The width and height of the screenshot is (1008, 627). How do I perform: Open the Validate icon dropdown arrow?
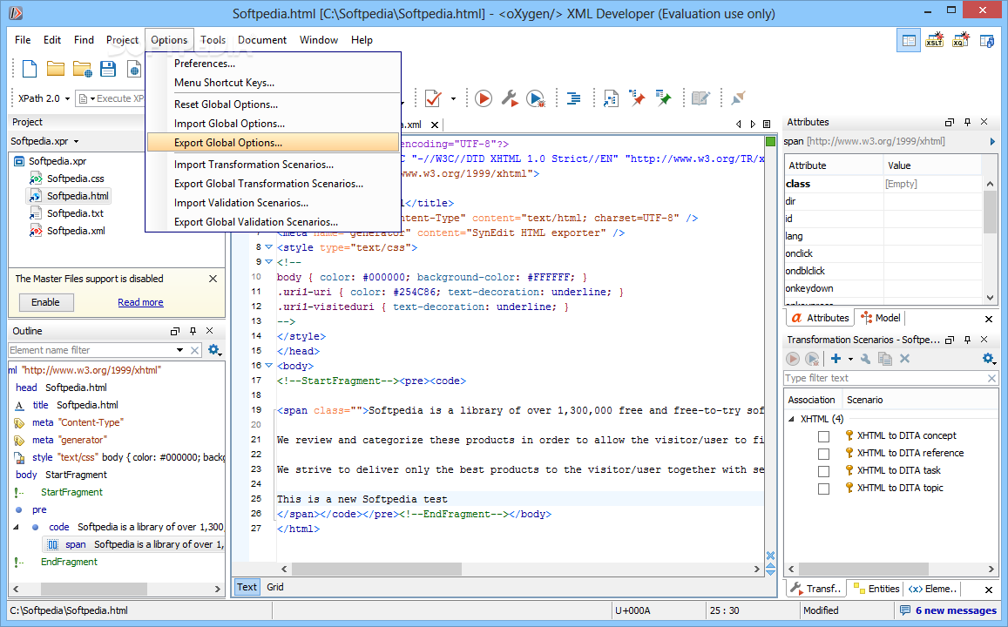[453, 99]
